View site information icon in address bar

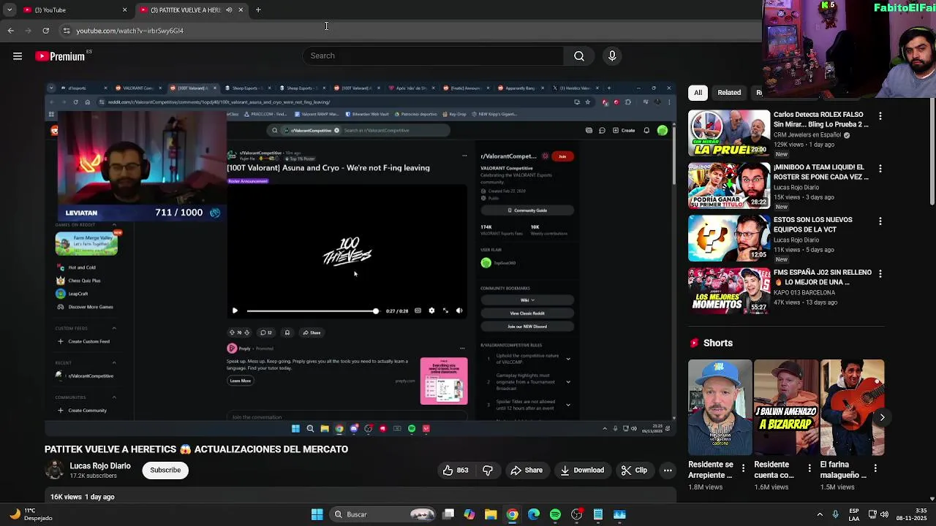[x=67, y=31]
